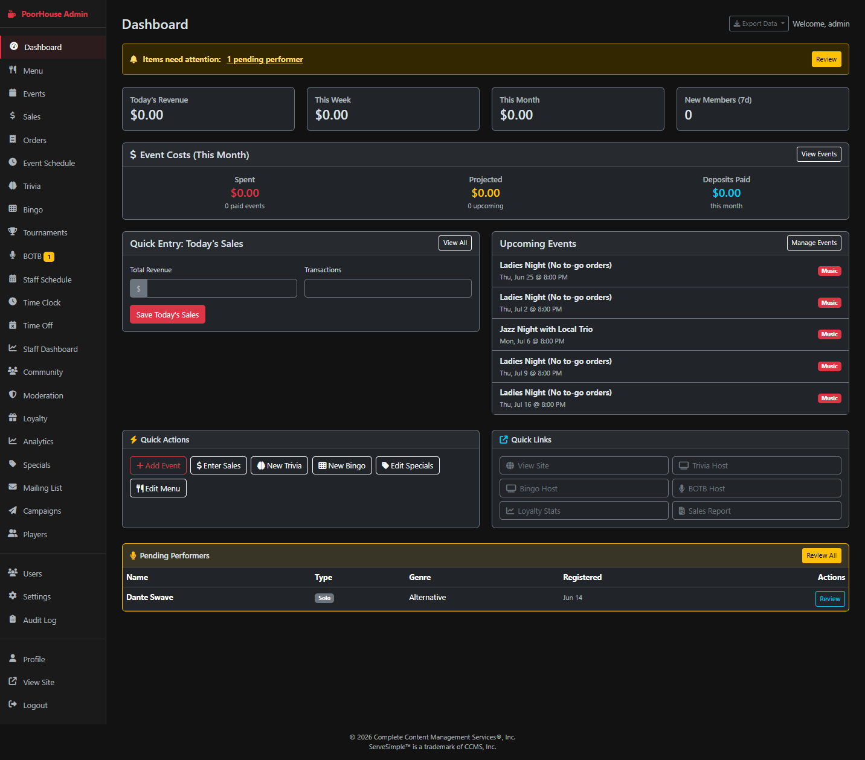Click the Edit Menu quick action
Image resolution: width=865 pixels, height=760 pixels.
point(158,488)
